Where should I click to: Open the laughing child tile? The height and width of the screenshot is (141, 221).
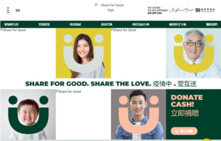[28, 114]
